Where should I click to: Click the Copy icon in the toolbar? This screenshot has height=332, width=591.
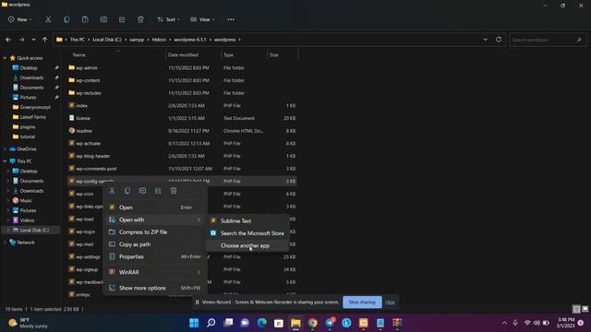point(66,19)
